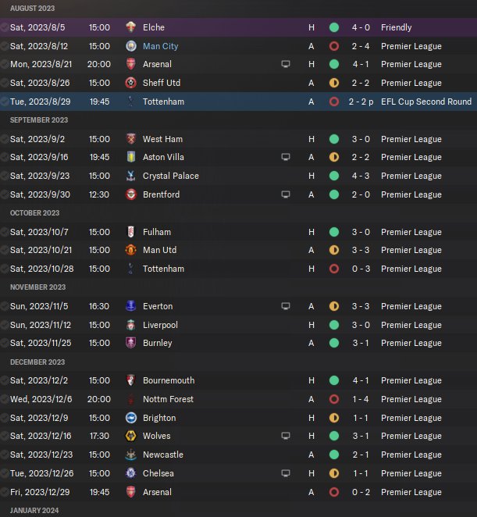Open the EFL Cup Second Round competition

pos(426,102)
